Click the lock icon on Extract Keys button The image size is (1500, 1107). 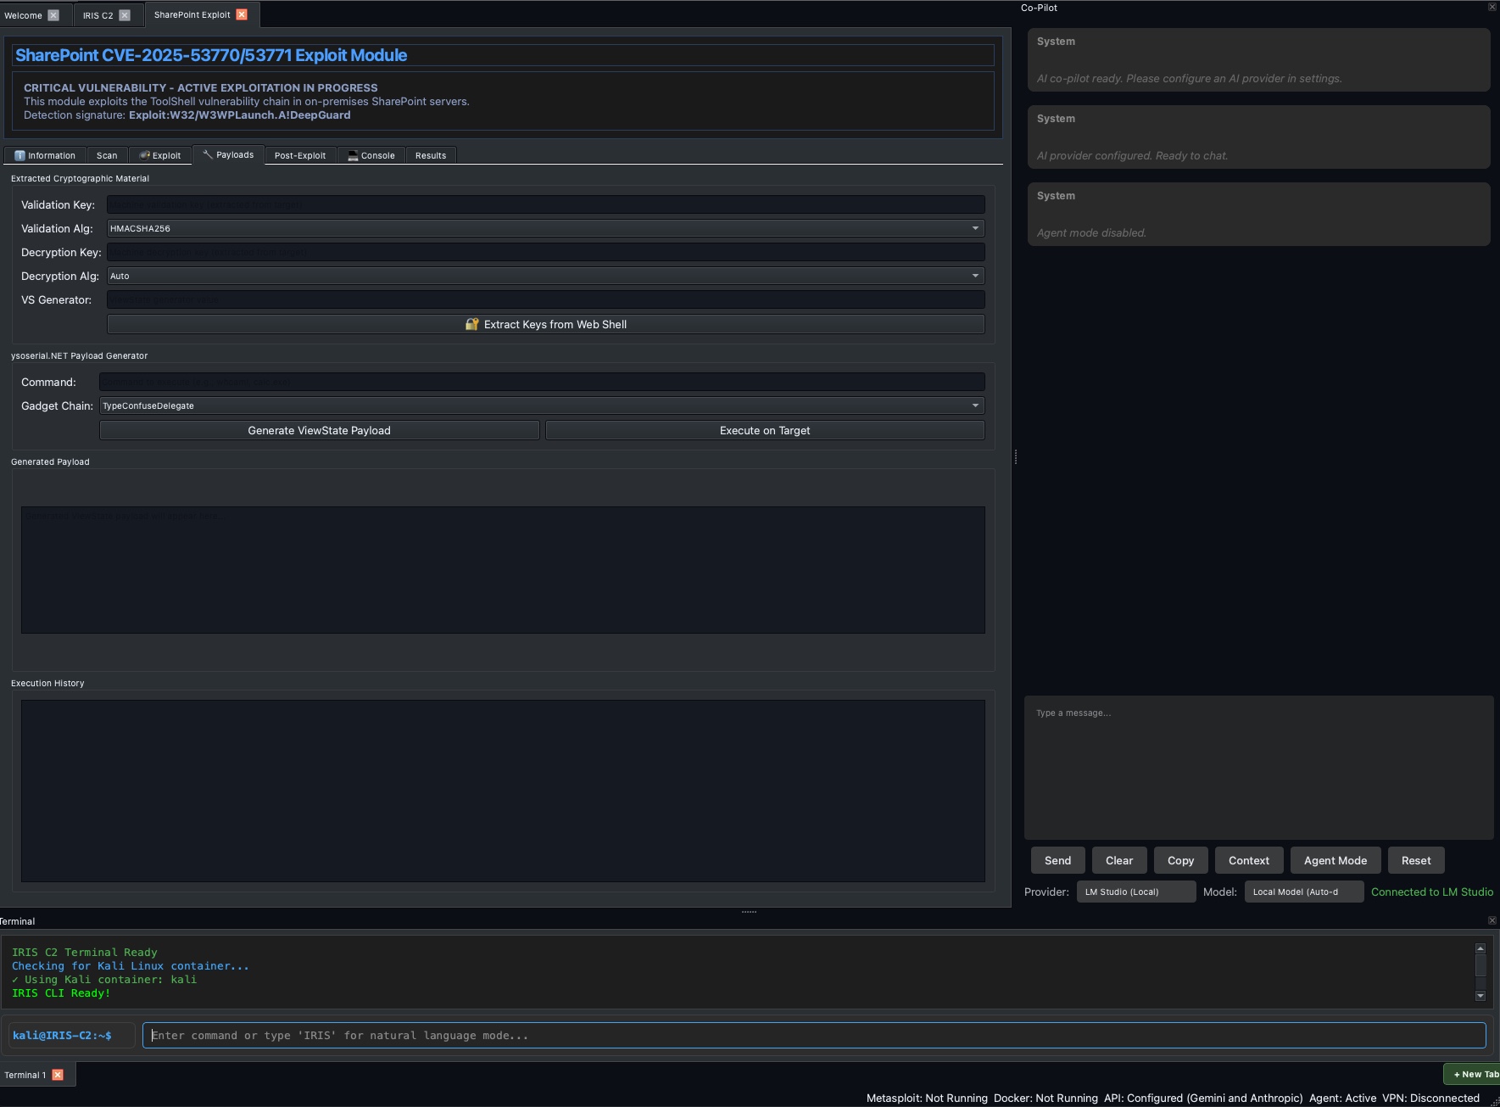472,324
